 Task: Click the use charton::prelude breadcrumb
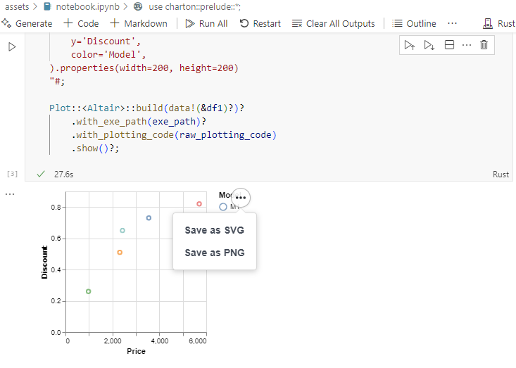[187, 6]
